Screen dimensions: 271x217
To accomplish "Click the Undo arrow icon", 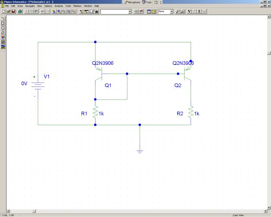I will coord(42,11).
